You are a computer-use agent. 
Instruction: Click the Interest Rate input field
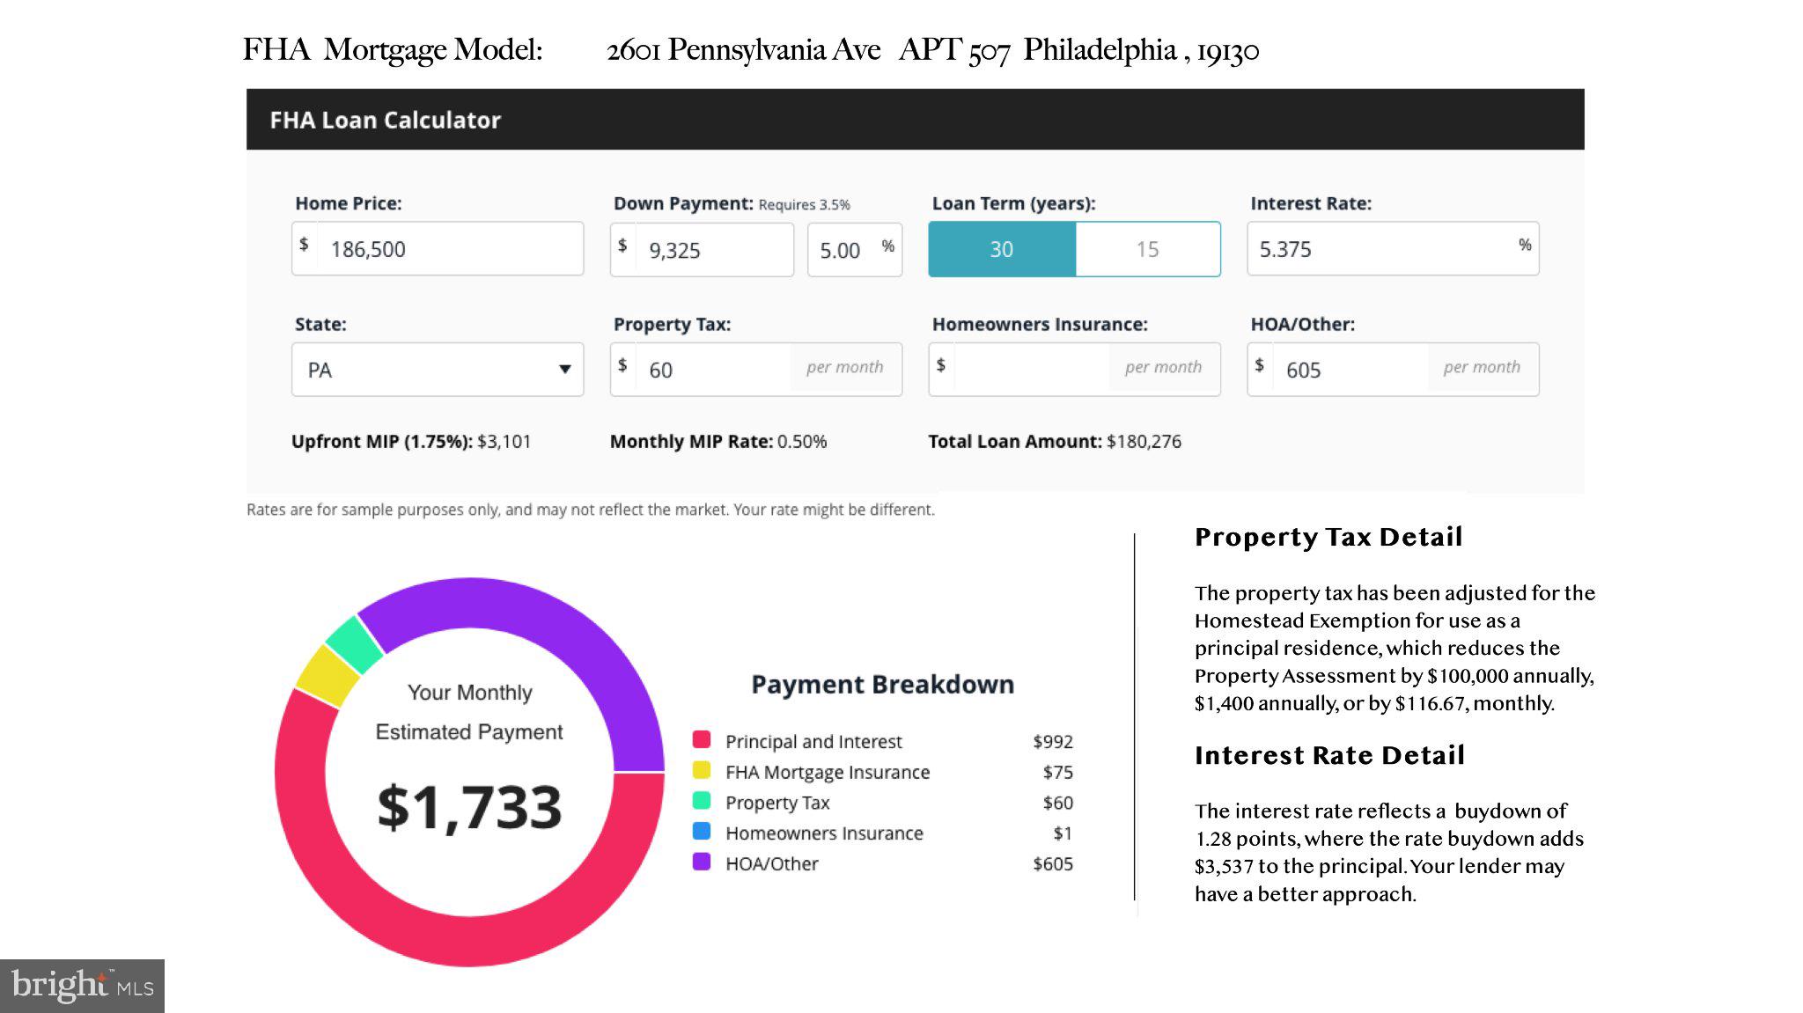click(1393, 248)
